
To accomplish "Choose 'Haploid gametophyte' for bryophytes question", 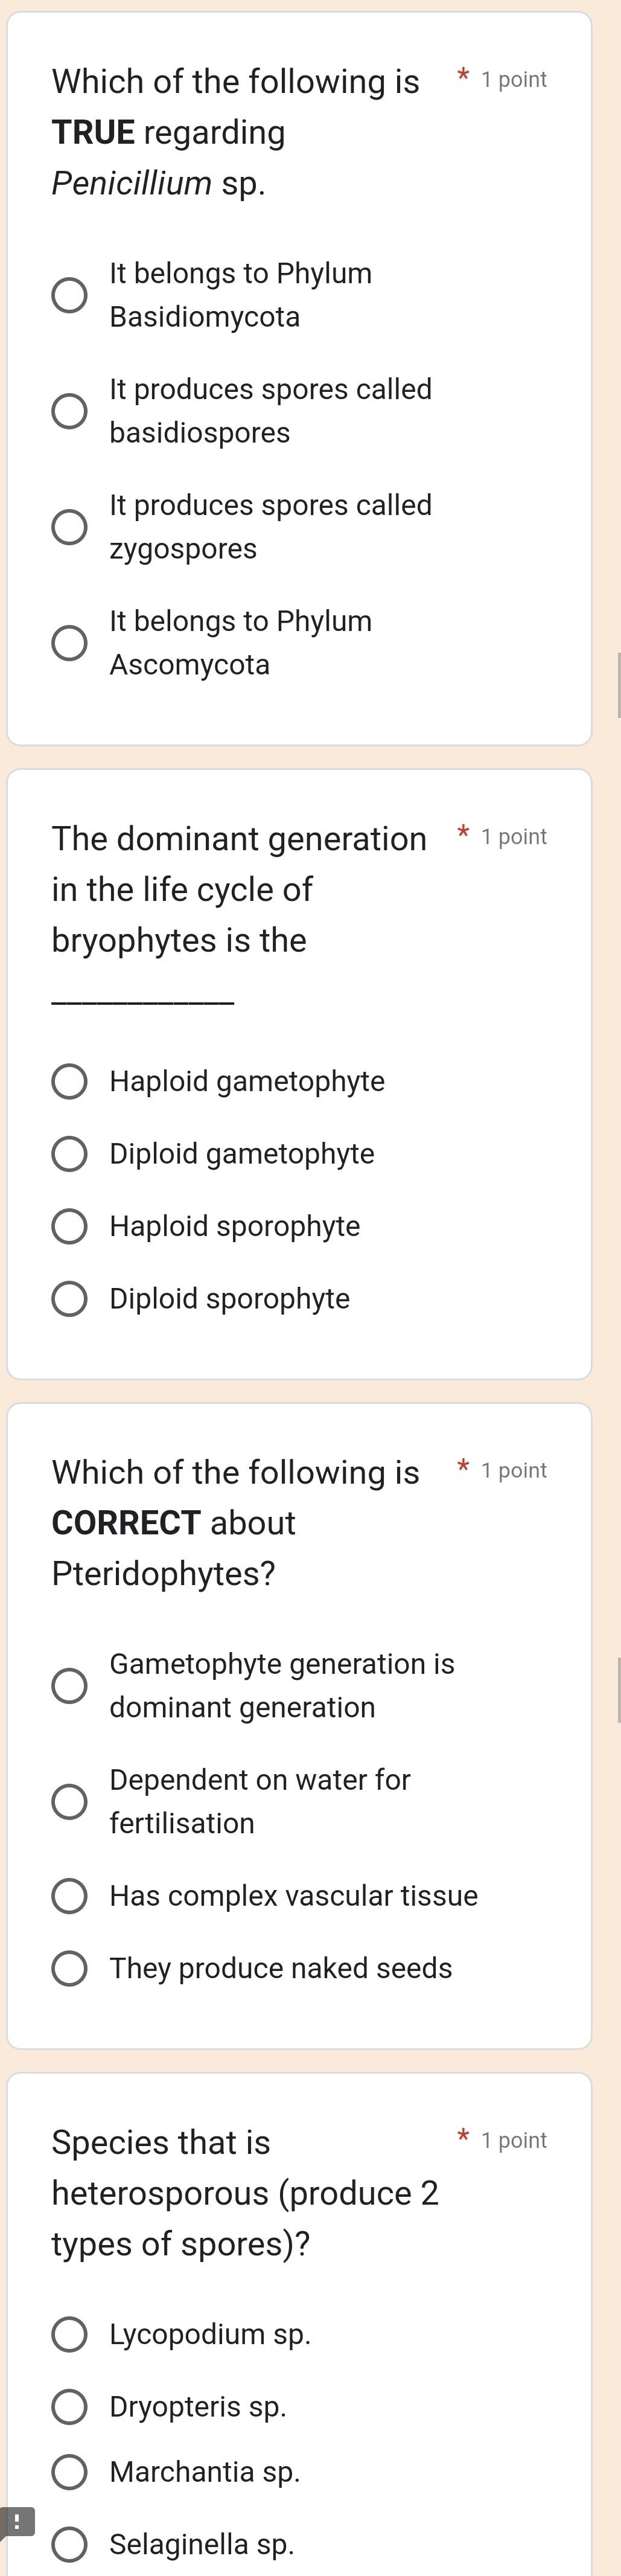I will click(x=69, y=1081).
